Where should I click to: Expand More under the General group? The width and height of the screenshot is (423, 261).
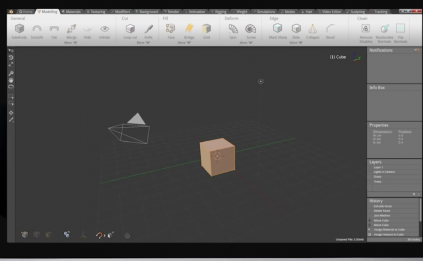[70, 43]
